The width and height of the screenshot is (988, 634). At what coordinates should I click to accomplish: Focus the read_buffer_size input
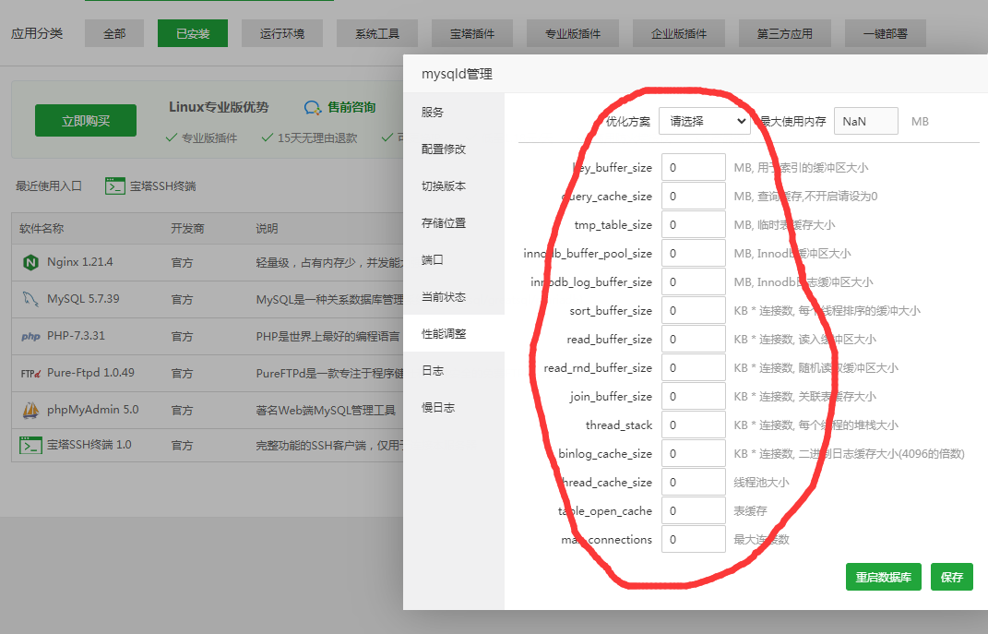(693, 339)
